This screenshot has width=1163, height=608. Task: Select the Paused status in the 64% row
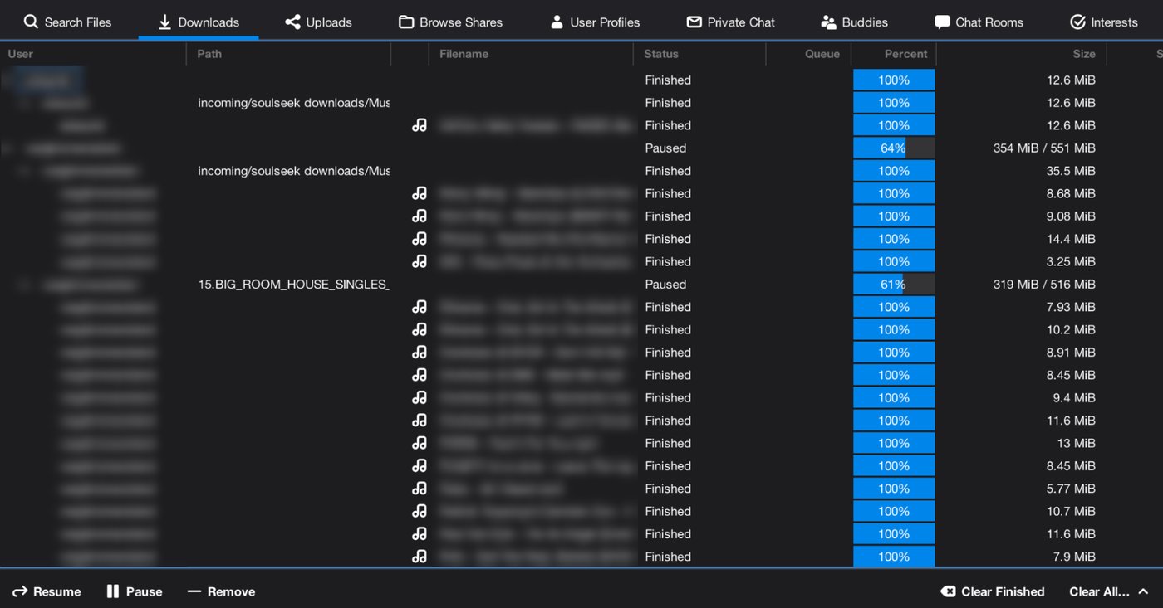pyautogui.click(x=665, y=148)
